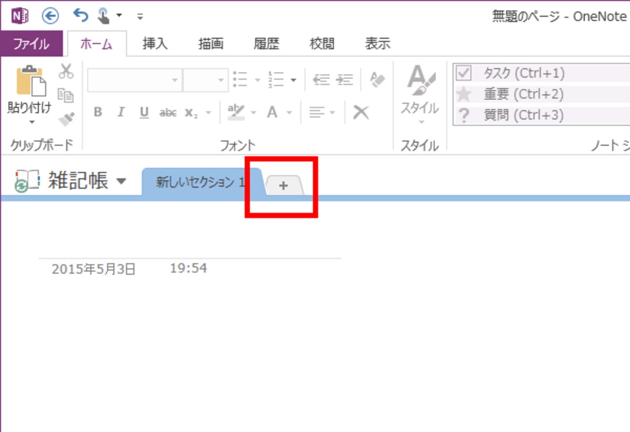This screenshot has height=432, width=630.
Task: Apply font color A button
Action: [x=272, y=112]
